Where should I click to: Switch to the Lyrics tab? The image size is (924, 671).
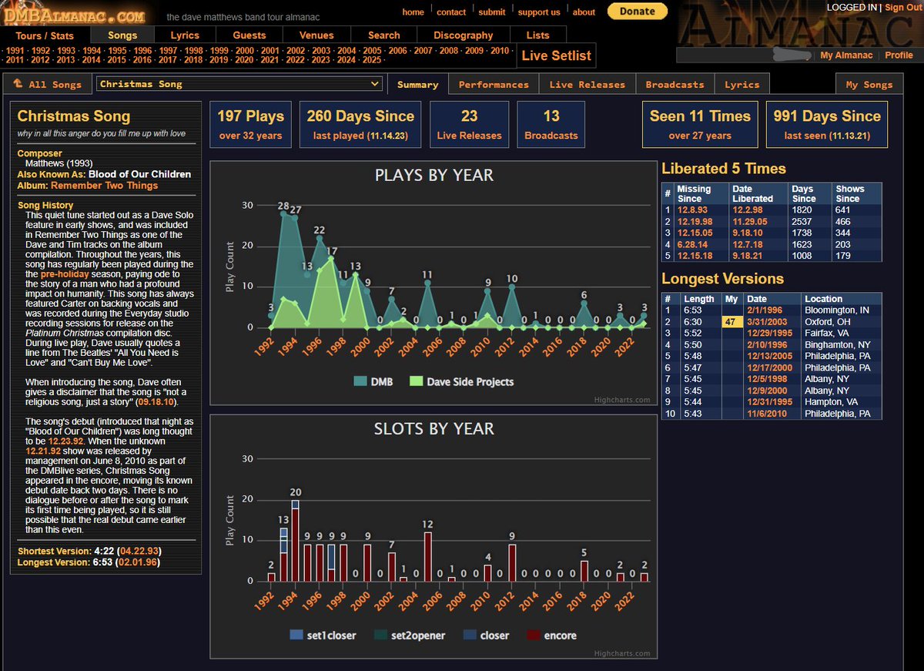point(742,85)
